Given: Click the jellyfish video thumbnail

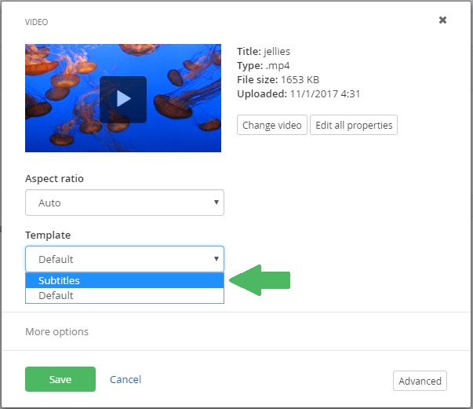Looking at the screenshot, I should (x=123, y=98).
